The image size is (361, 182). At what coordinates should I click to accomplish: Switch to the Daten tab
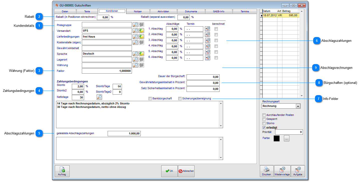pyautogui.click(x=65, y=12)
